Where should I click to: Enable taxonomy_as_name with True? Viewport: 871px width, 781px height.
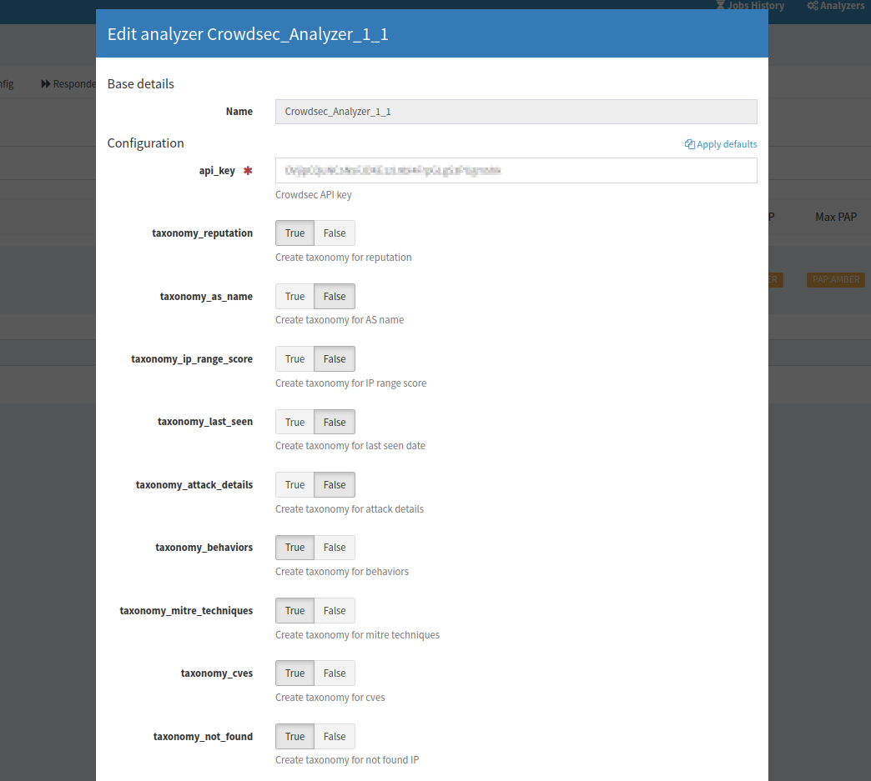click(x=295, y=297)
